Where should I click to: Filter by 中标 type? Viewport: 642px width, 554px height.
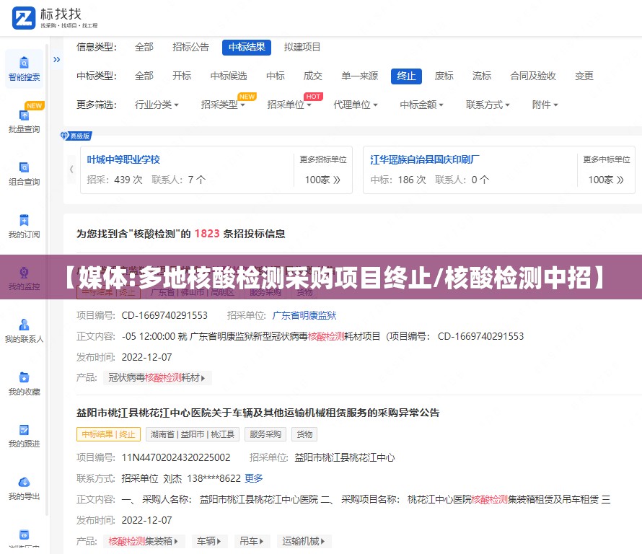[275, 76]
